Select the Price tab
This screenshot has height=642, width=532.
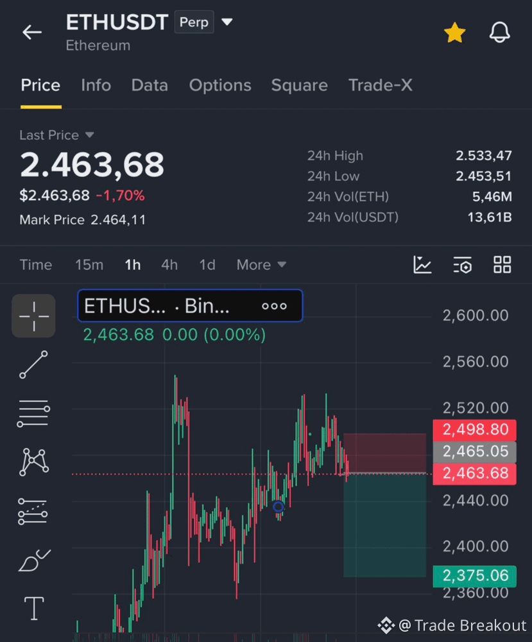[40, 85]
